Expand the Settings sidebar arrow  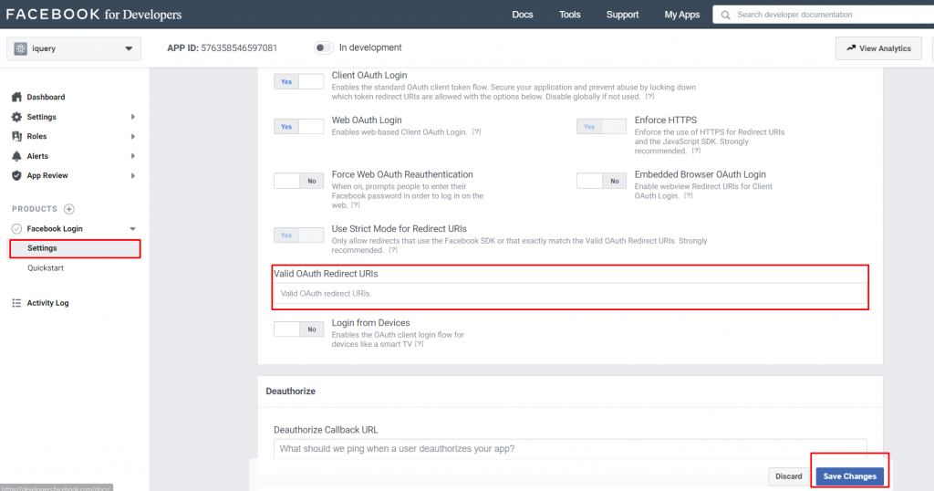tap(133, 117)
